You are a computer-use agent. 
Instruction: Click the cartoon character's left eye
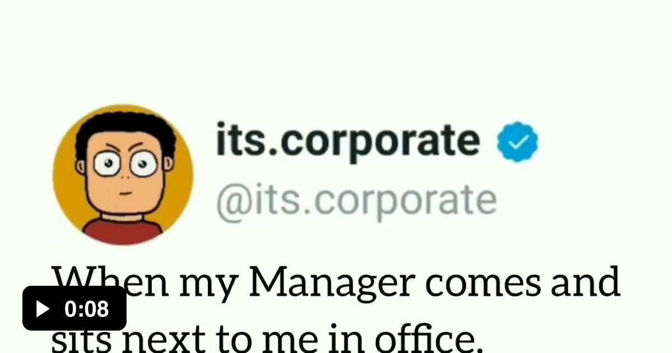click(x=106, y=164)
